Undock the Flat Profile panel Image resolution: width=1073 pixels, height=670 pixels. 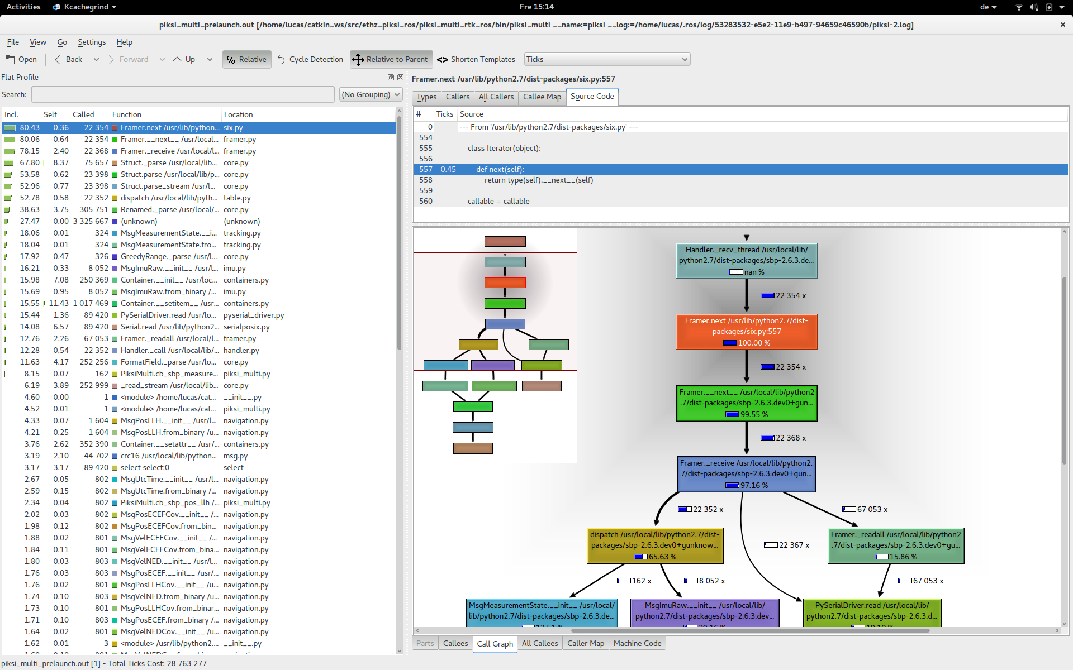tap(391, 77)
